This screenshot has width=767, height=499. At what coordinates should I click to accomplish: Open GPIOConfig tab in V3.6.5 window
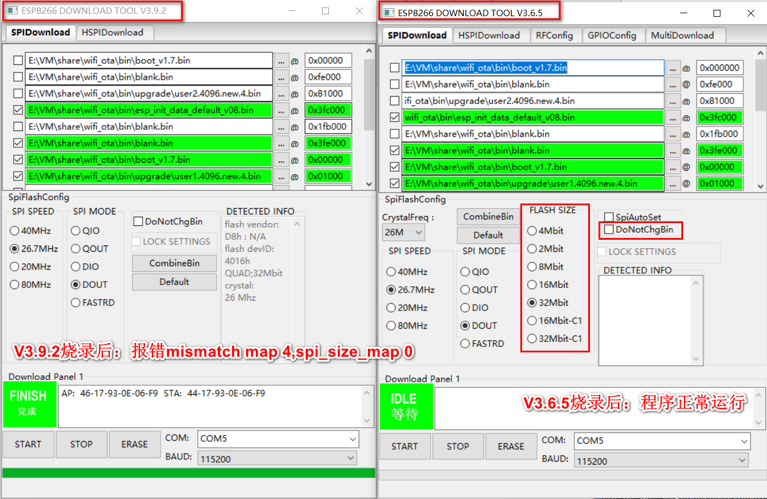(x=612, y=35)
